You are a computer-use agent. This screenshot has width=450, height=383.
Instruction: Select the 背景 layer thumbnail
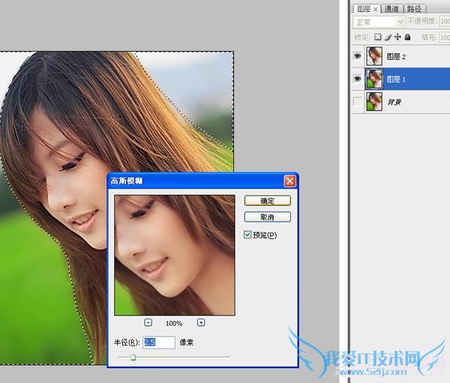[x=374, y=101]
